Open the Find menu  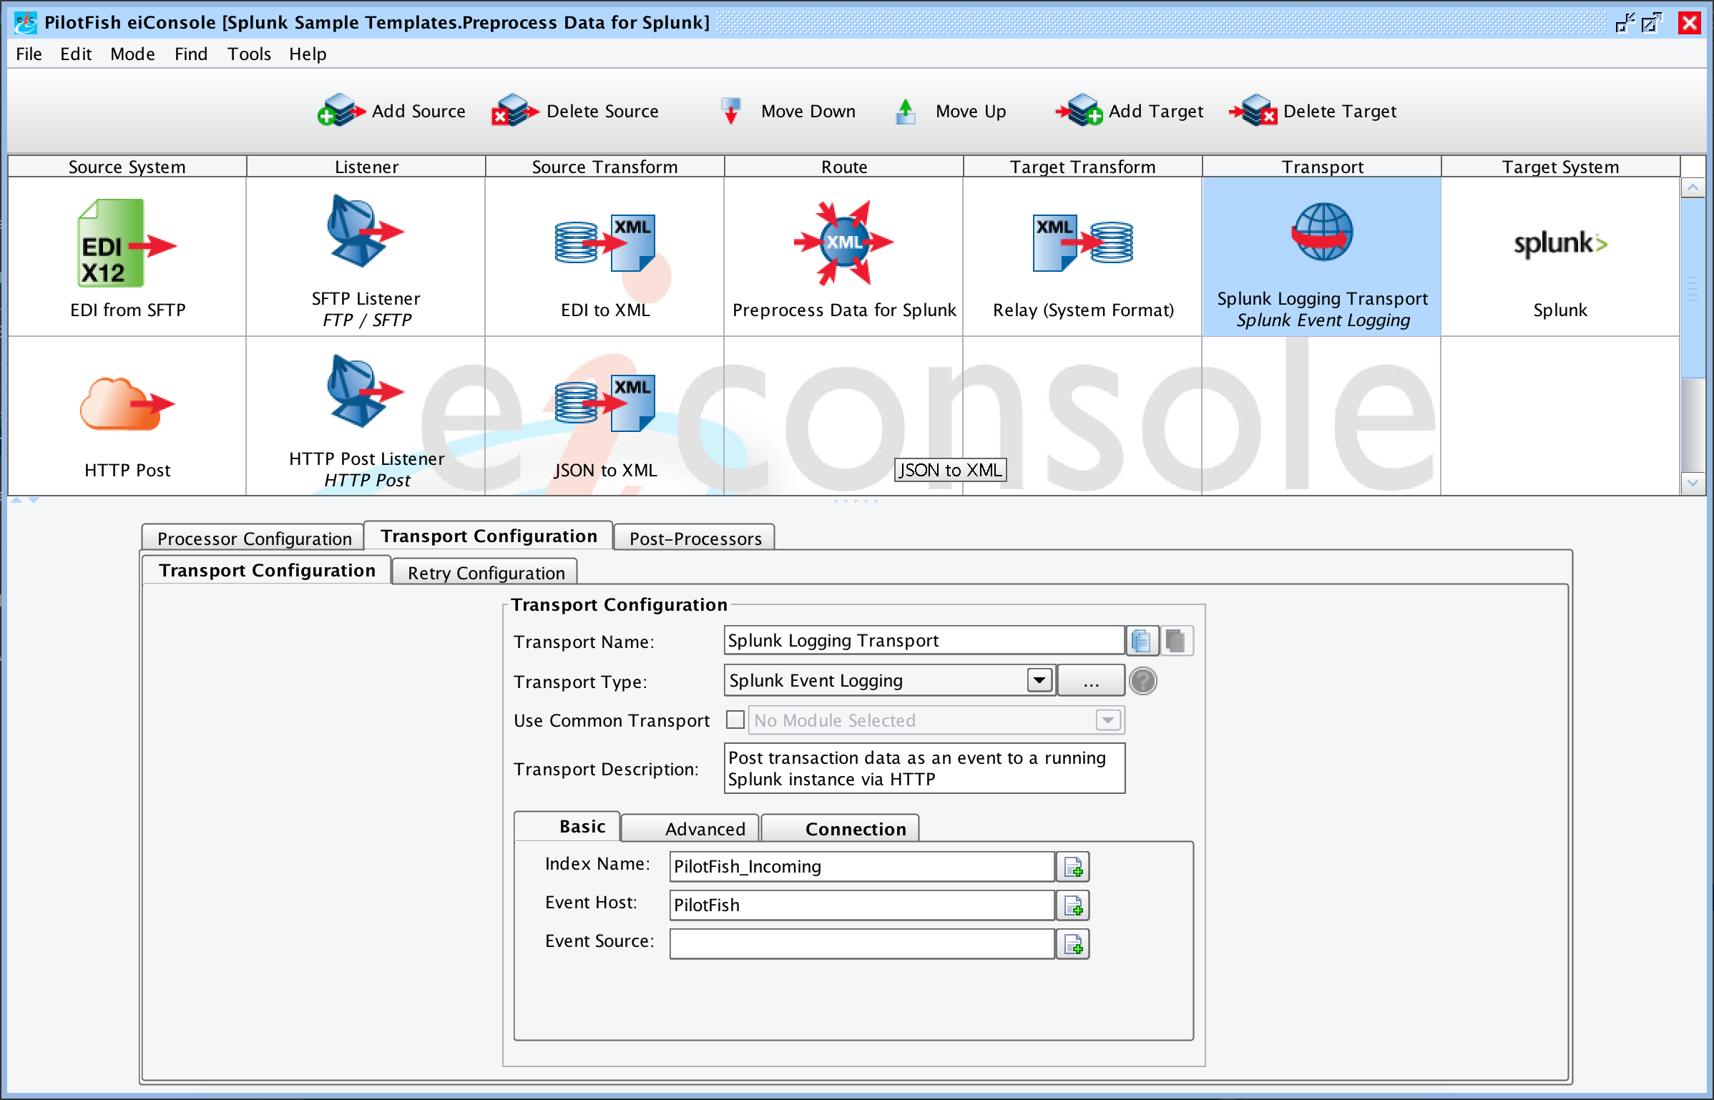[x=191, y=54]
